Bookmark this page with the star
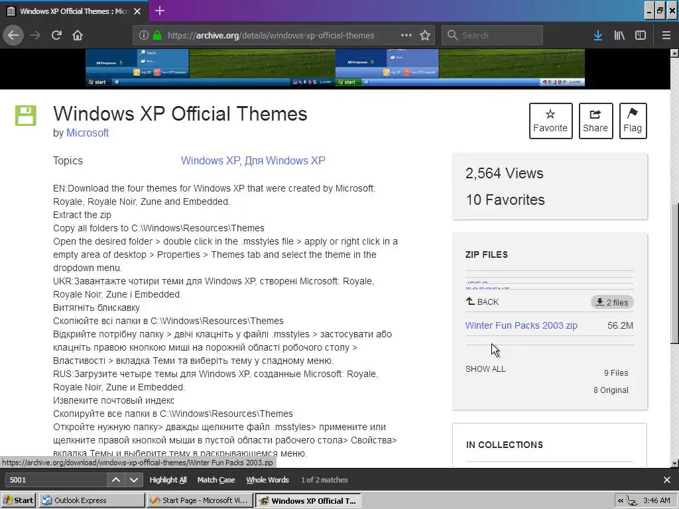This screenshot has height=509, width=679. [x=425, y=35]
